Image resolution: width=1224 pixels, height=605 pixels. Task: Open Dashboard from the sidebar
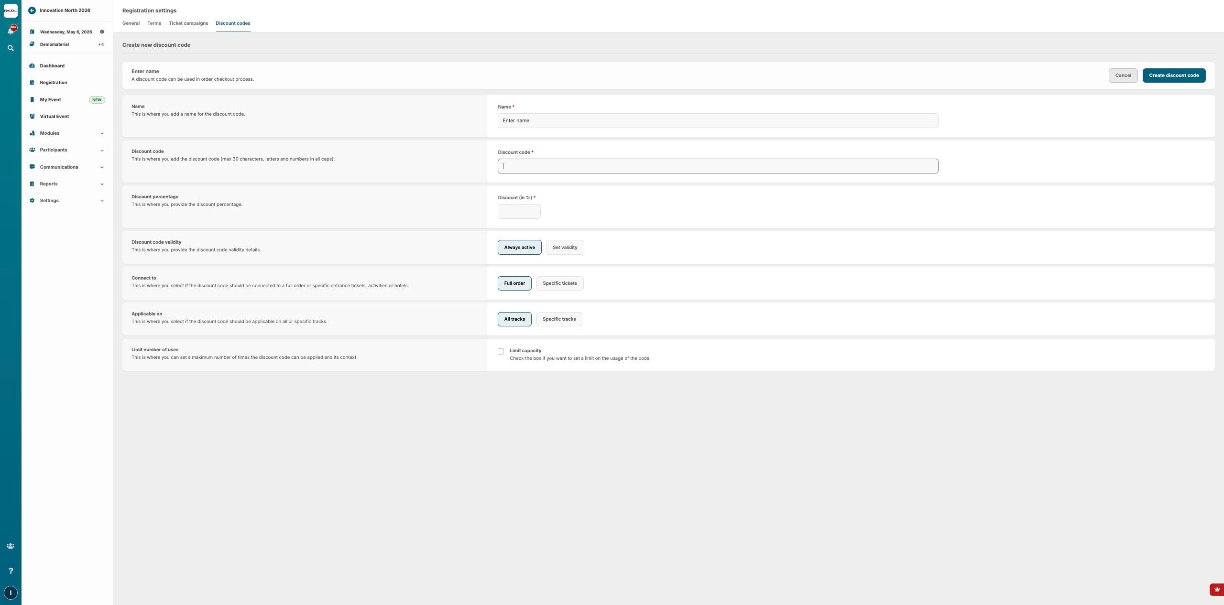52,66
